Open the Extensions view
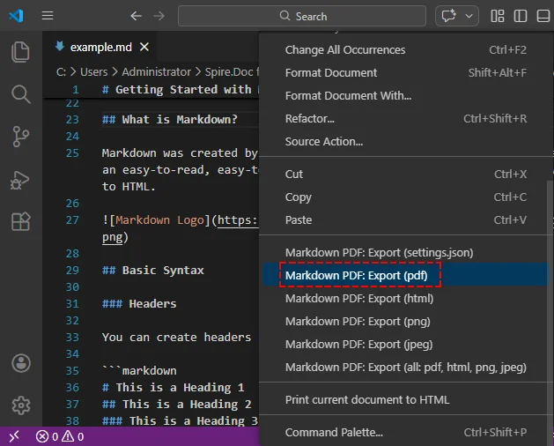The width and height of the screenshot is (554, 446). pyautogui.click(x=20, y=222)
